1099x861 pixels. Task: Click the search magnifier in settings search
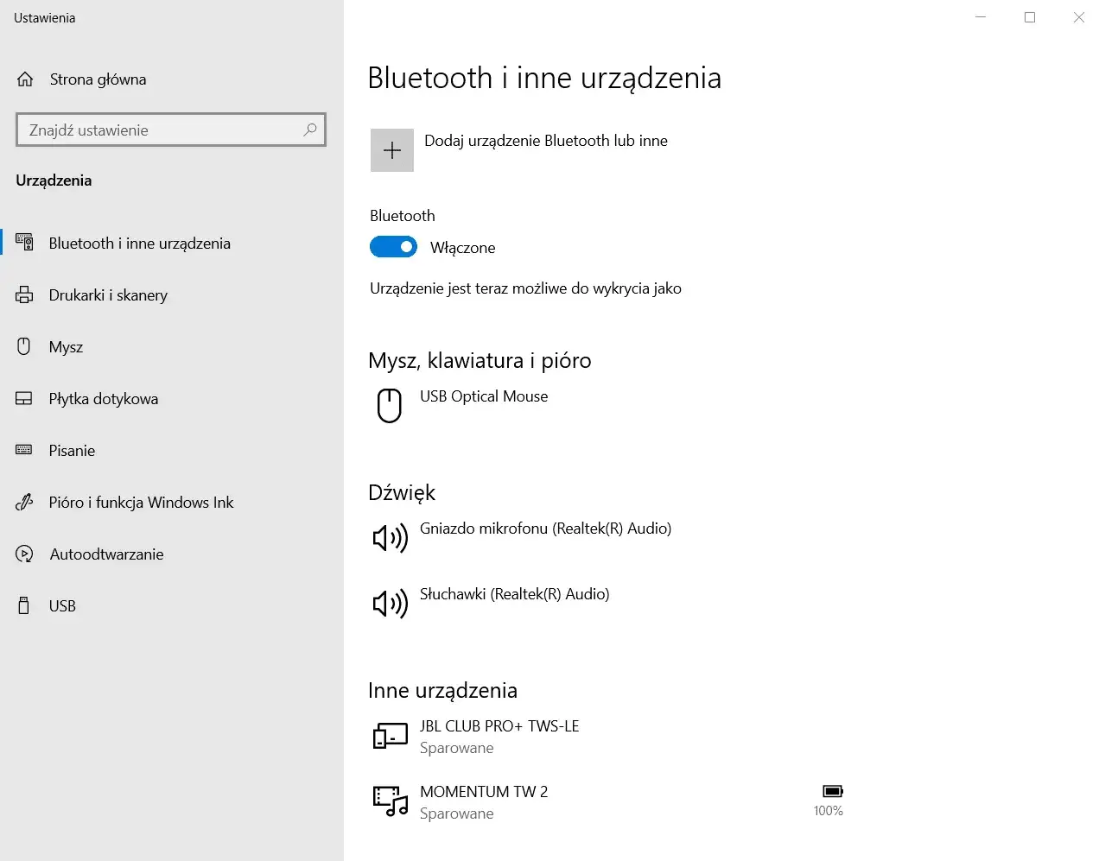pos(309,129)
